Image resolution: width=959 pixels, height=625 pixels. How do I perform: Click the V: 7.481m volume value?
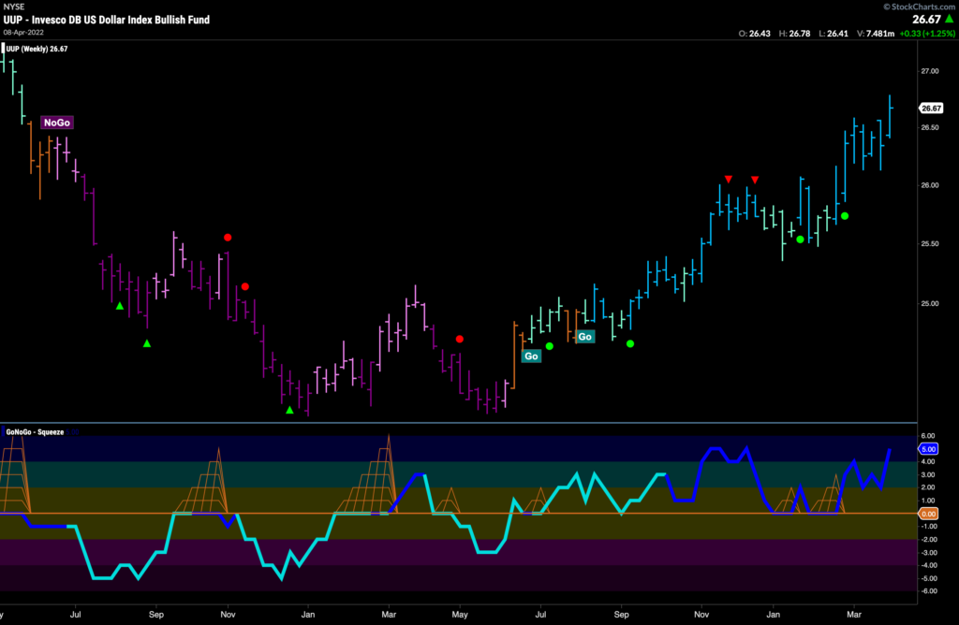876,34
